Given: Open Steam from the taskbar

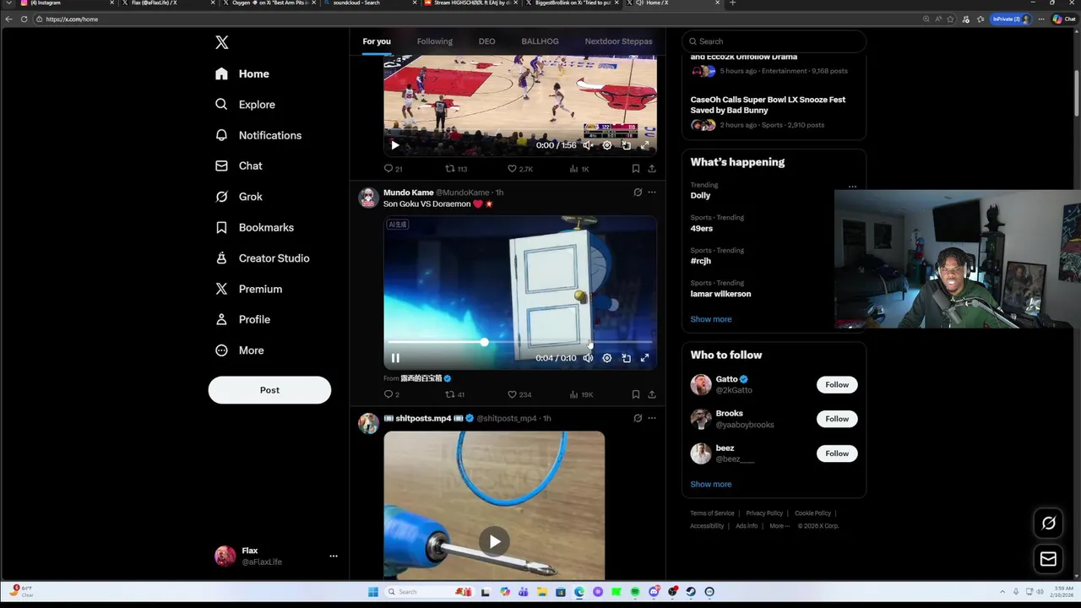Looking at the screenshot, I should 691,592.
